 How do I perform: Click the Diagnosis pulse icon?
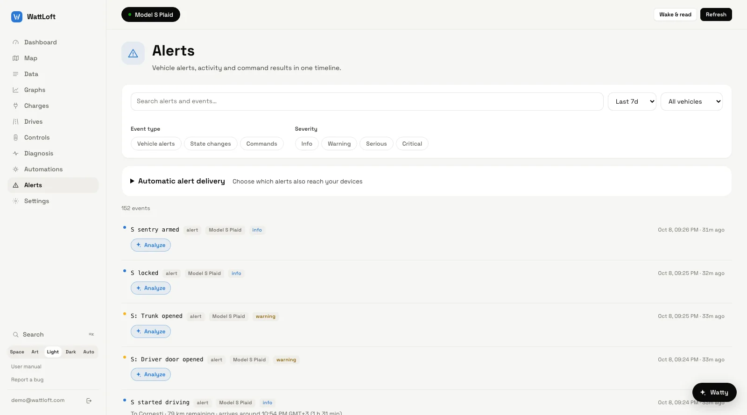15,154
